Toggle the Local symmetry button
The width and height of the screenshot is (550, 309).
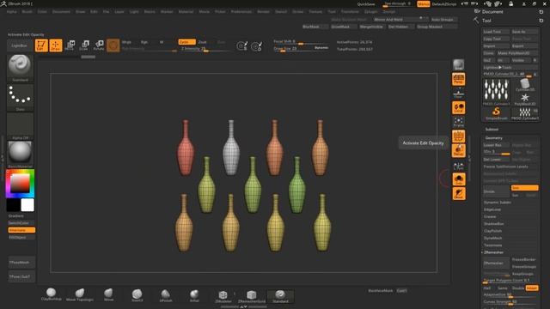[x=458, y=107]
